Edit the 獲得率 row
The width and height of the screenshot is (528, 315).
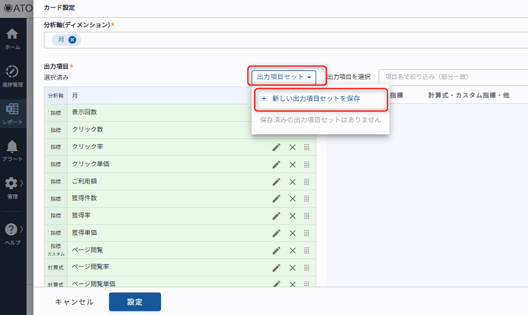[276, 216]
